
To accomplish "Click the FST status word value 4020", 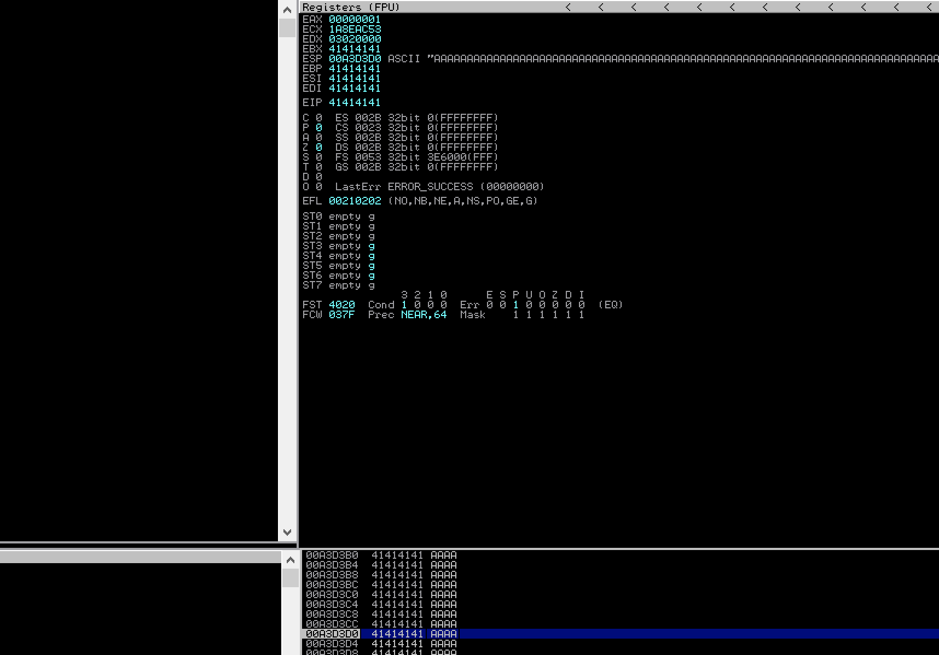I will 341,305.
